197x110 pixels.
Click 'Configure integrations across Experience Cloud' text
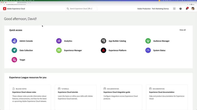pos(121,96)
